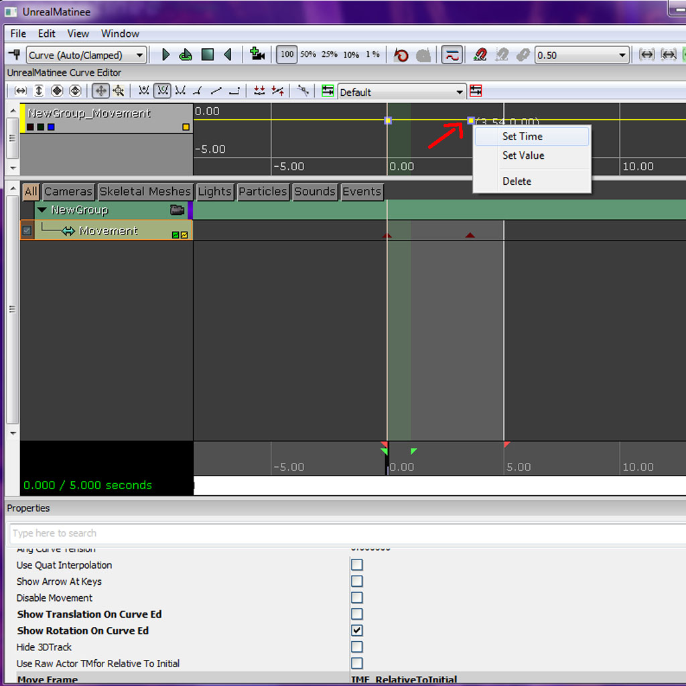Set curve tangent to Linear
The width and height of the screenshot is (686, 686).
216,90
